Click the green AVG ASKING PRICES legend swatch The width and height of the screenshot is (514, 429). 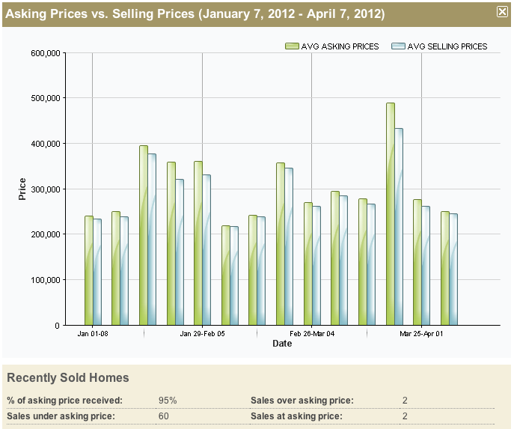pos(292,46)
